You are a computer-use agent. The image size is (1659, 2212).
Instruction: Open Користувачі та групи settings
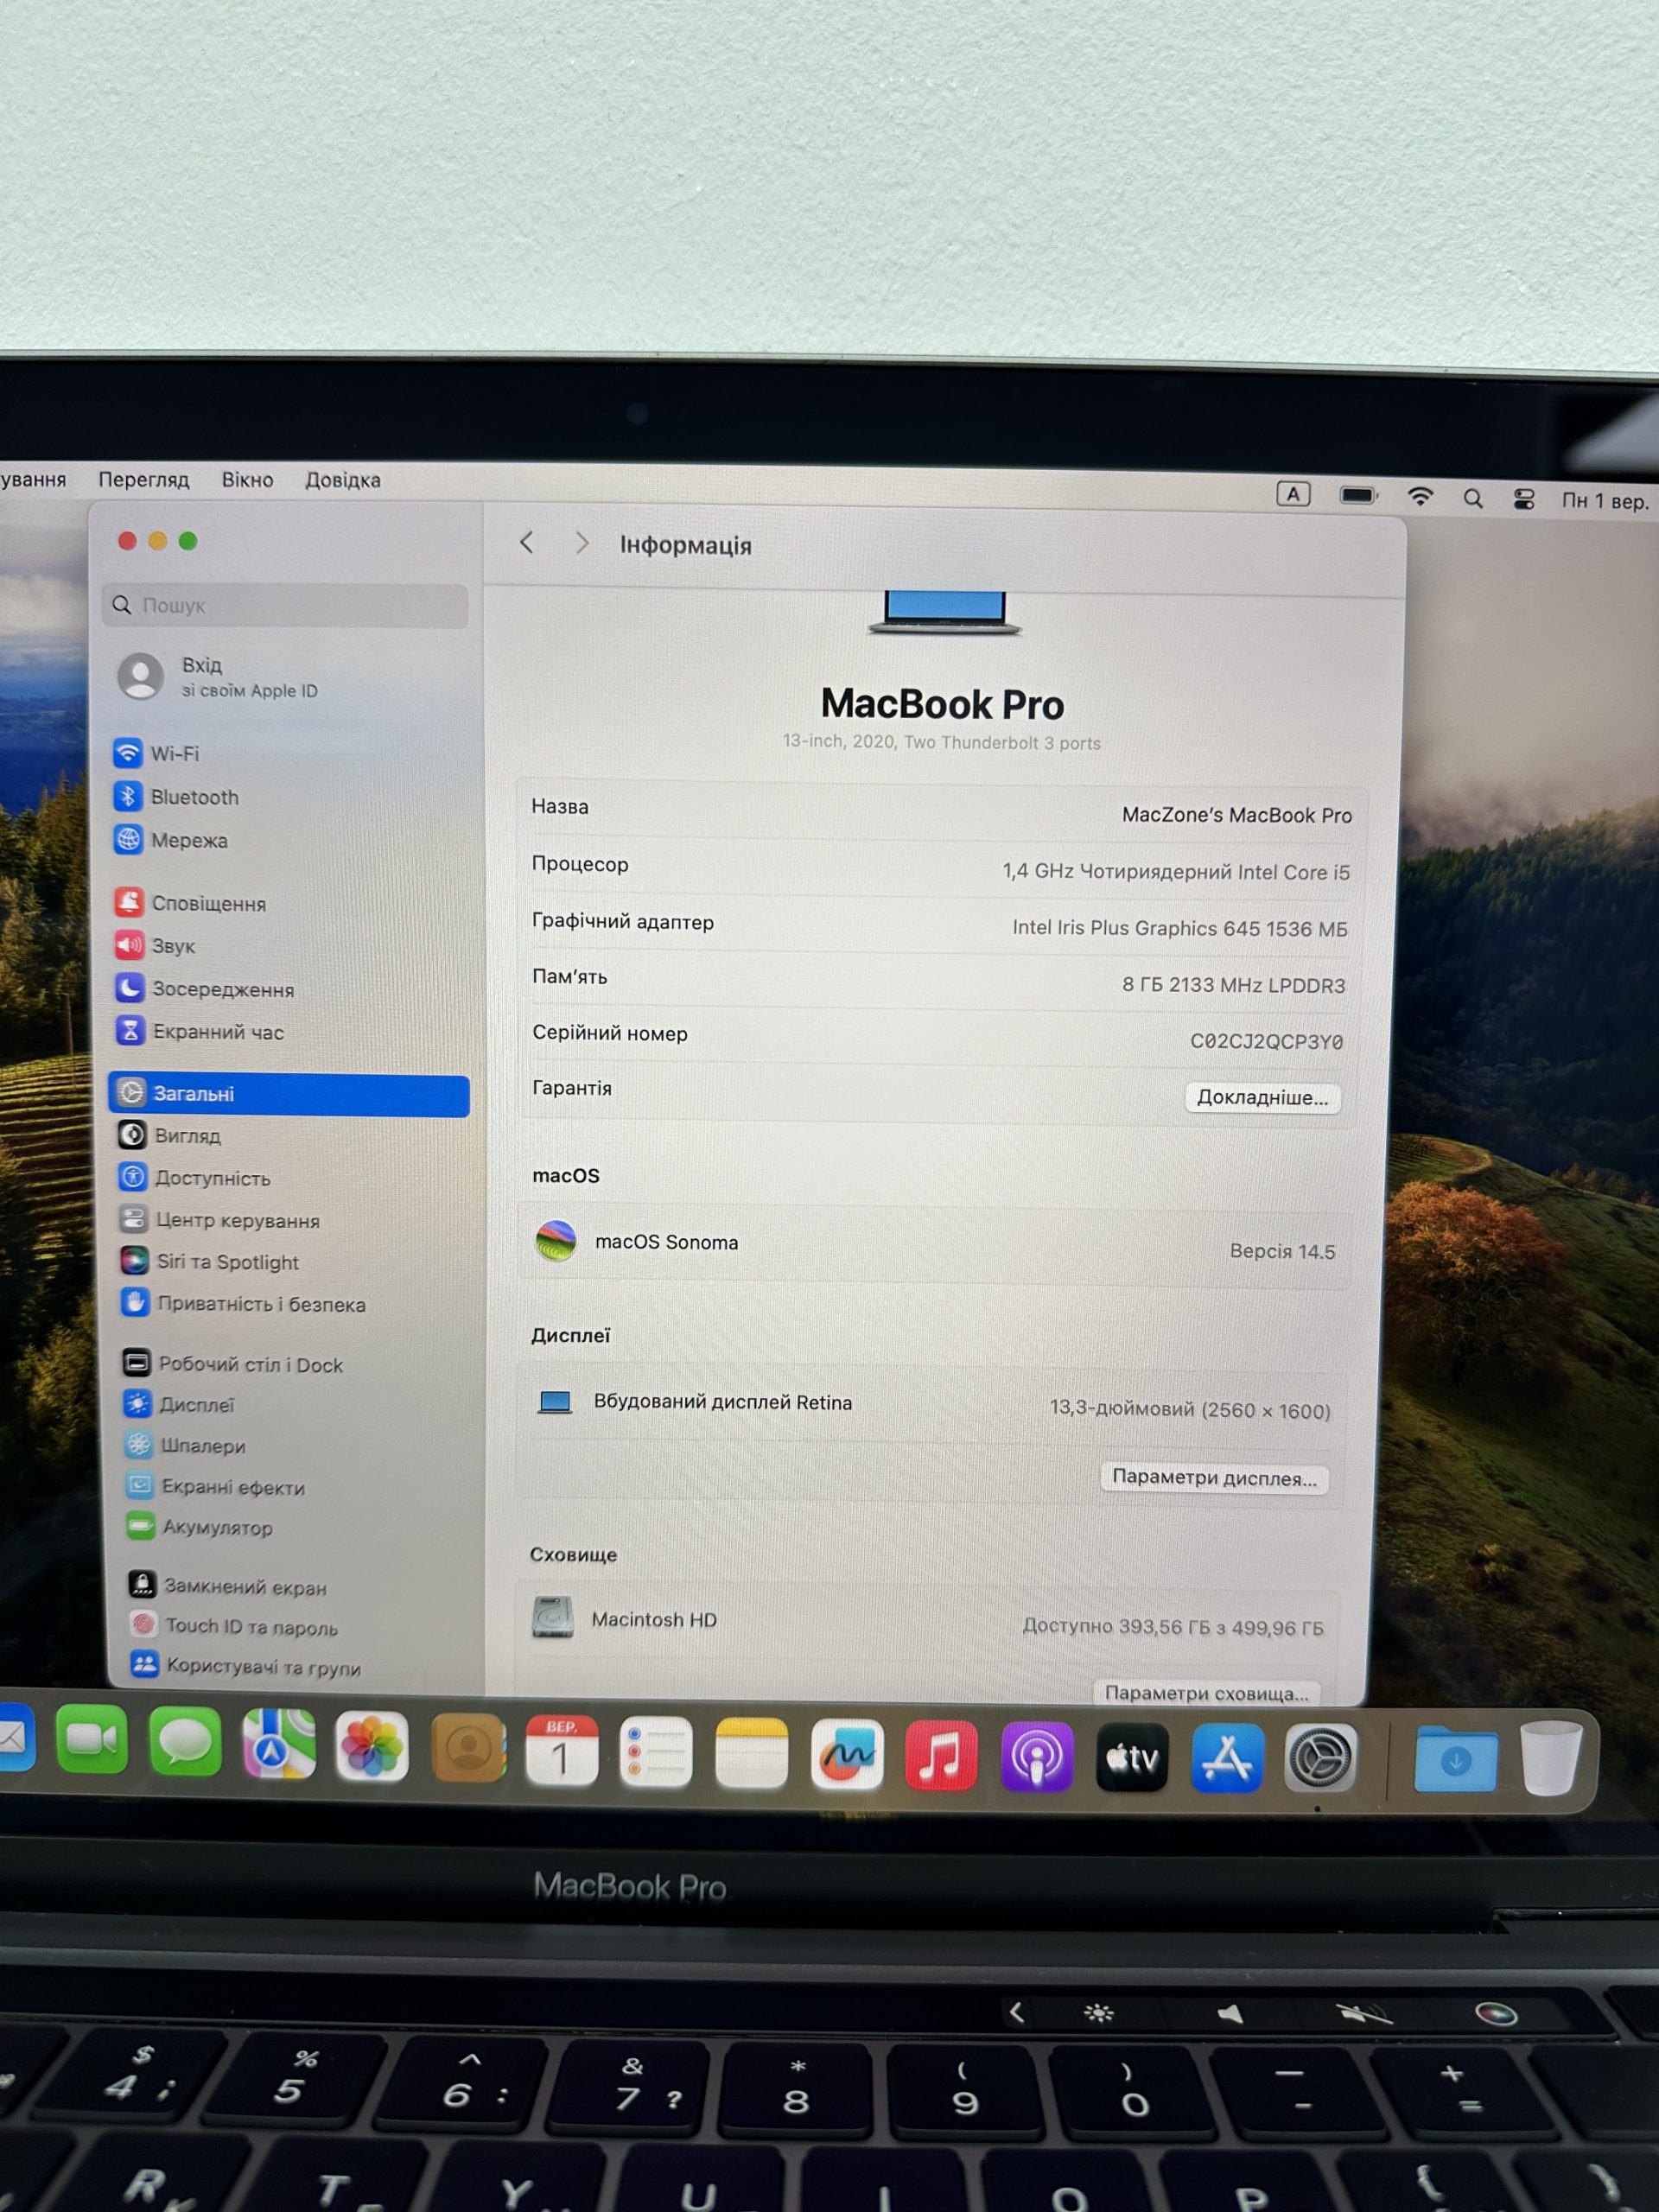point(246,1666)
